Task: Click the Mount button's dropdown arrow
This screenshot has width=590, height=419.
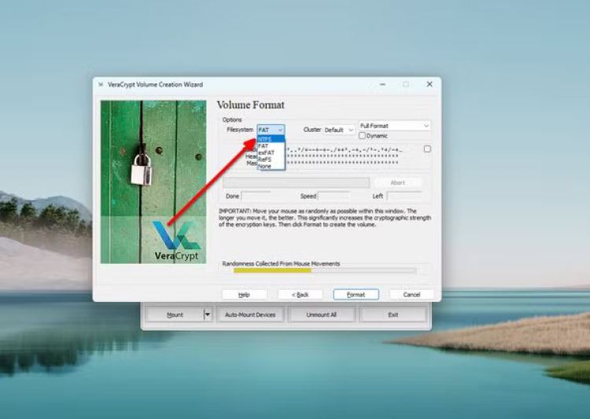Action: pyautogui.click(x=208, y=314)
